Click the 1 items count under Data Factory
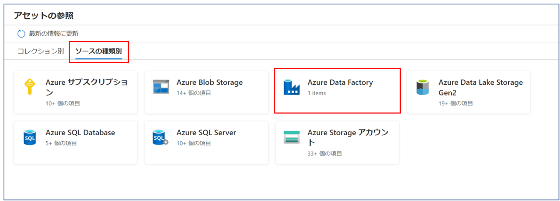 (317, 93)
